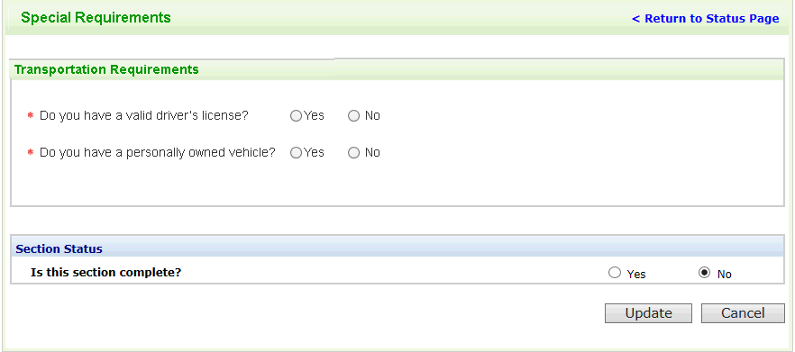
Task: Click the Cancel button
Action: click(x=743, y=313)
